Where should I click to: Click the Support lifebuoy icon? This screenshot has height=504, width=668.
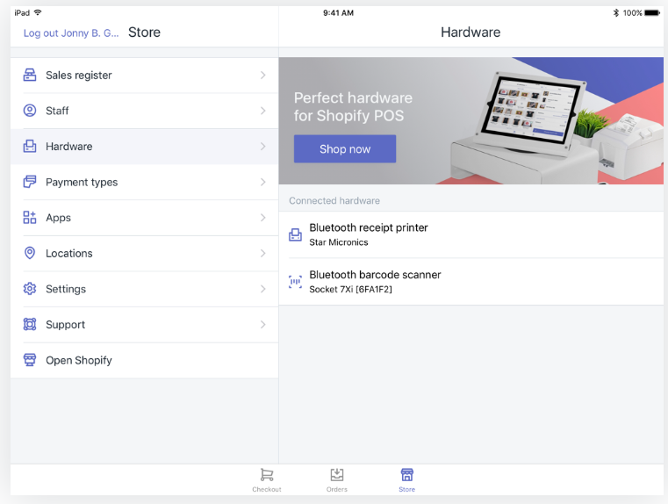coord(29,324)
